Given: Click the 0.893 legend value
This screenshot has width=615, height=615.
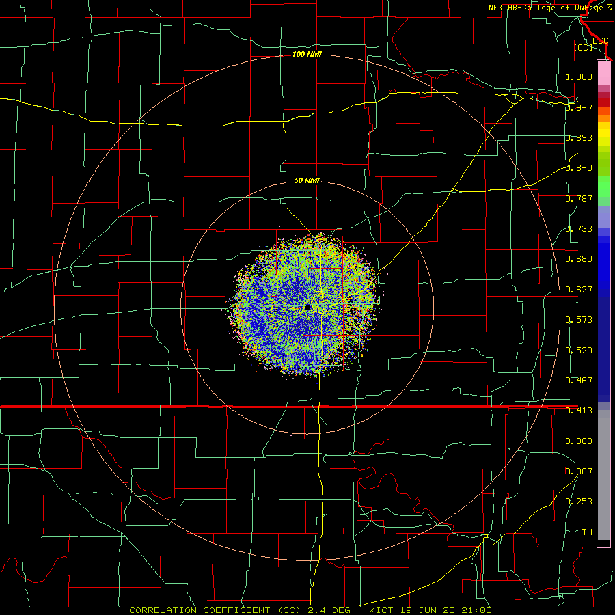Looking at the screenshot, I should [579, 137].
